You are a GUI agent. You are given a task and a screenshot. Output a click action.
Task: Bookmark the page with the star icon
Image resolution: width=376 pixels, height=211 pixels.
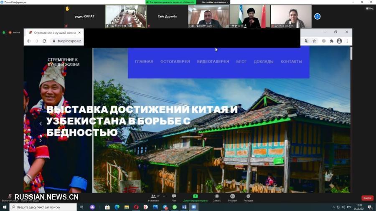(314, 41)
